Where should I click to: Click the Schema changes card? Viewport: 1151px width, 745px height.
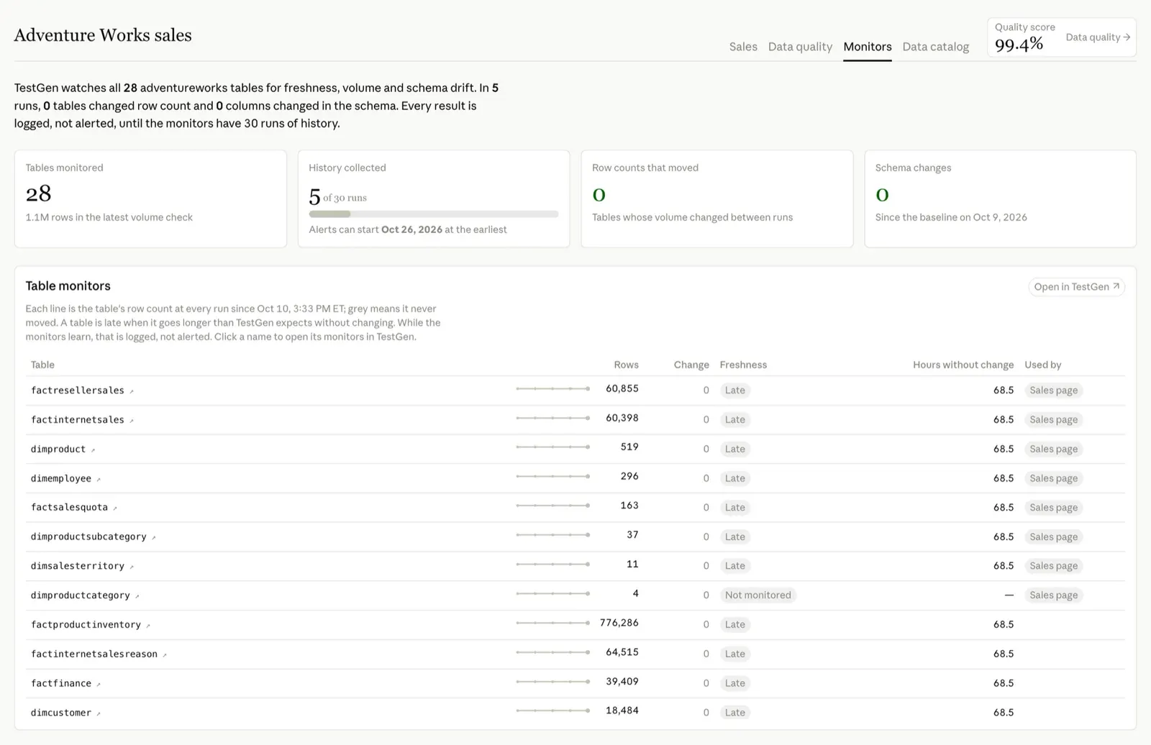pyautogui.click(x=1000, y=198)
